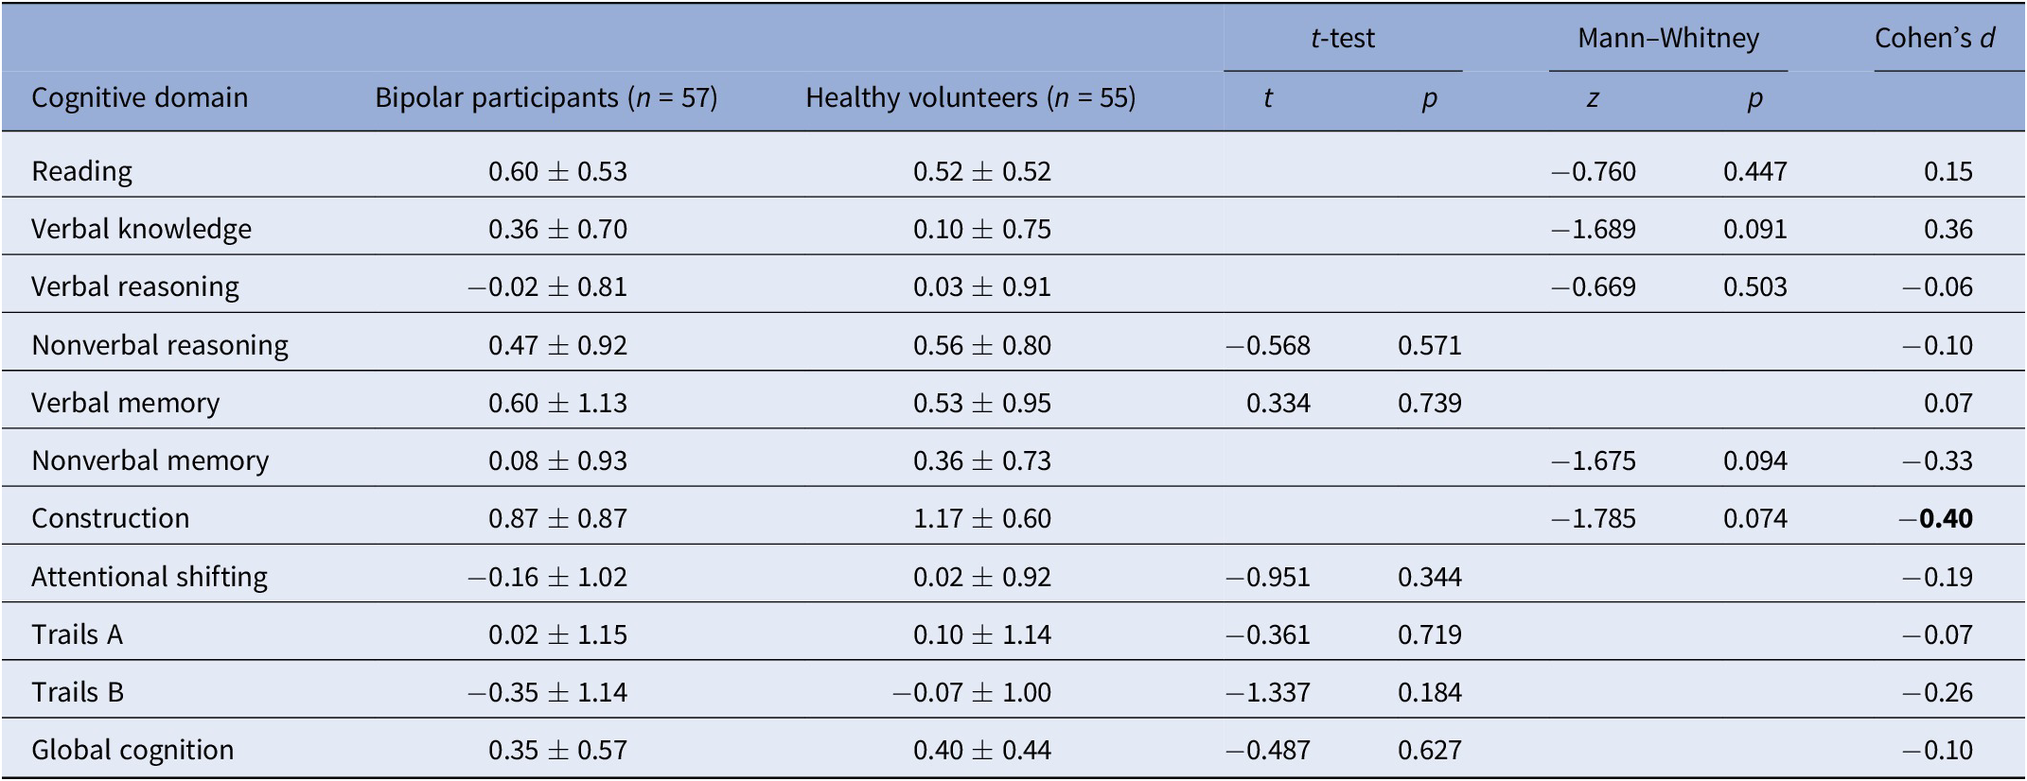2027x781 pixels.
Task: Click the bold −0.40 Cohen's d value
Action: pos(1936,518)
